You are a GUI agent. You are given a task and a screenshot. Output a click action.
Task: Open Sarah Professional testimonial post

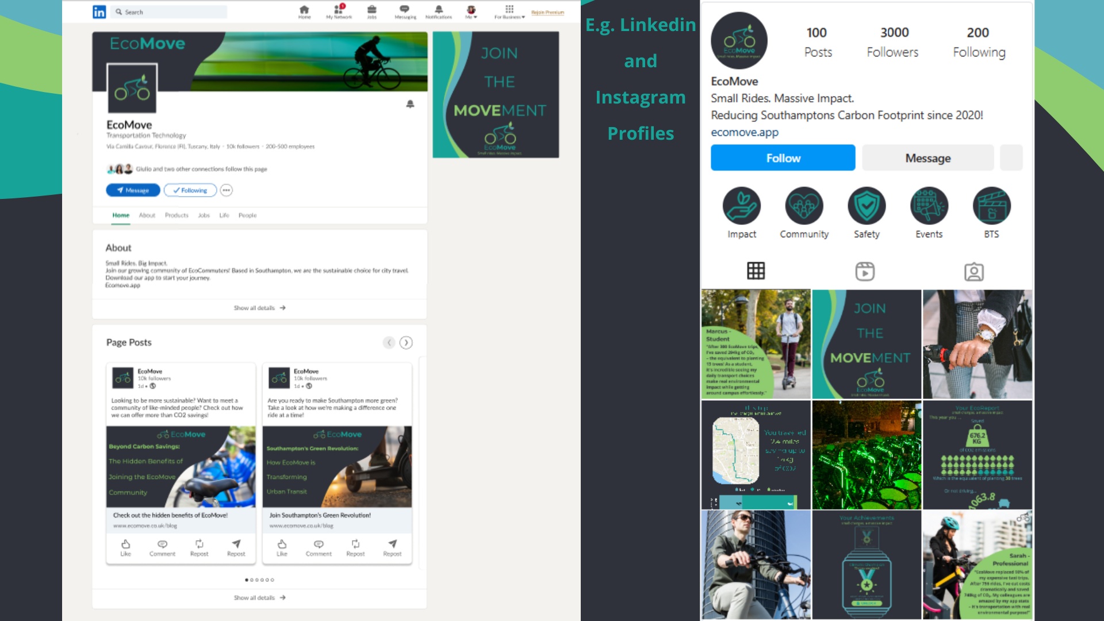tap(977, 565)
